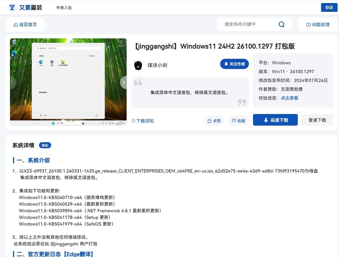Click the @jinggangshi 用户打包 credit line

coord(56,244)
